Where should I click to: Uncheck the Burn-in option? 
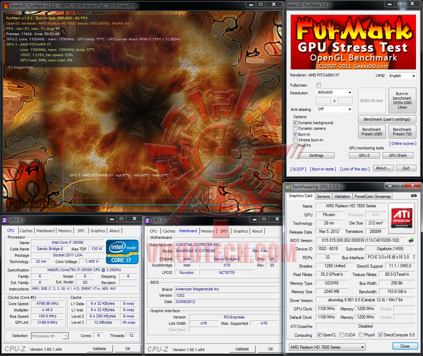(x=295, y=134)
